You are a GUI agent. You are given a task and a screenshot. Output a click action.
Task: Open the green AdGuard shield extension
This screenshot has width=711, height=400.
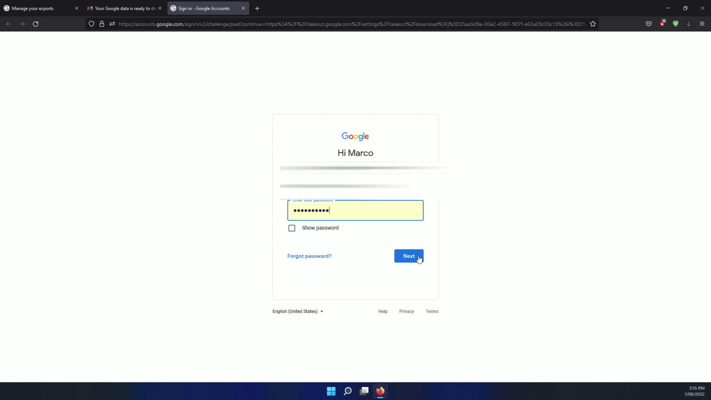pyautogui.click(x=675, y=24)
